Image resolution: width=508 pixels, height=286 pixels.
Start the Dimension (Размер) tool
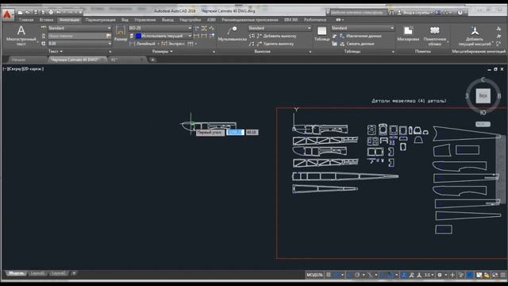pyautogui.click(x=121, y=33)
